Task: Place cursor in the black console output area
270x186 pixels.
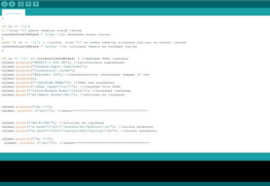Action: point(135,171)
